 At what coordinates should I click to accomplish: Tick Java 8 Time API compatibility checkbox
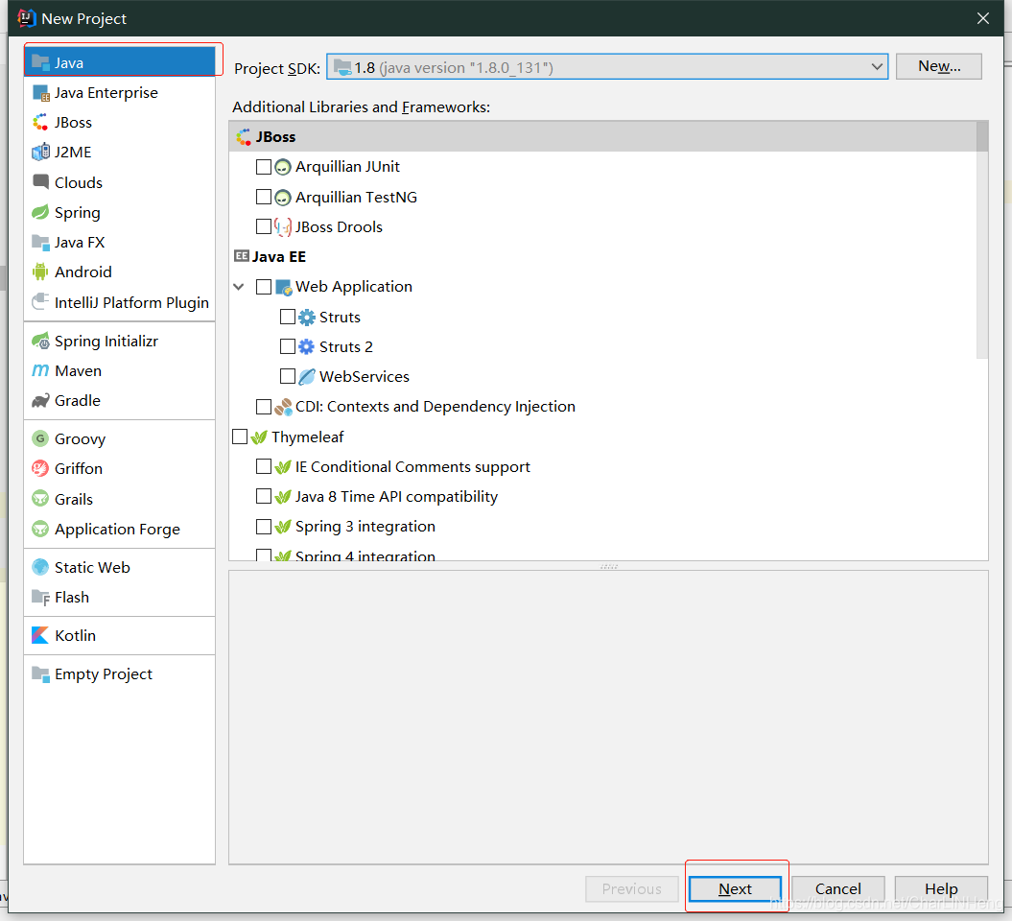(264, 496)
